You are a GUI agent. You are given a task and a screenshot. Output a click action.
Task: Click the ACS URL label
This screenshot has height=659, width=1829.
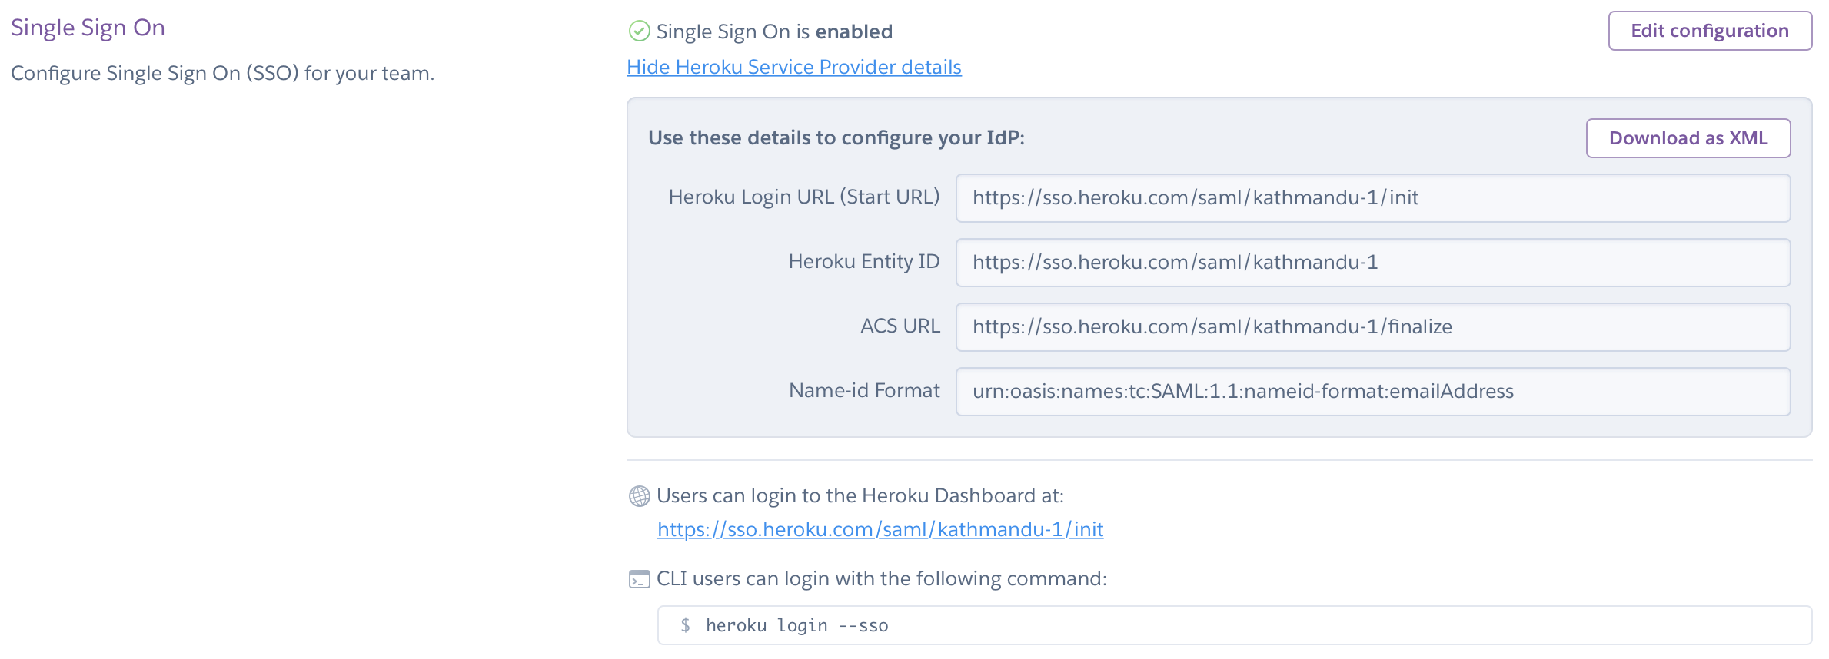[900, 326]
